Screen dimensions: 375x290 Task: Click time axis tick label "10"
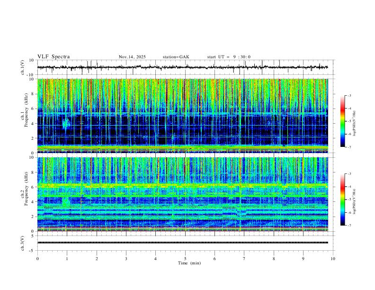click(333, 259)
